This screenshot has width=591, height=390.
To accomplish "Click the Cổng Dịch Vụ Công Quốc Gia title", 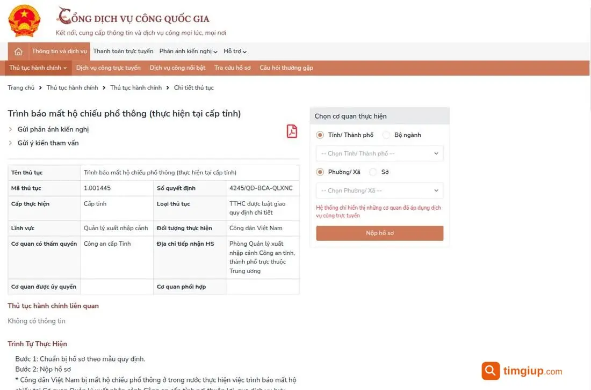I will (x=133, y=17).
